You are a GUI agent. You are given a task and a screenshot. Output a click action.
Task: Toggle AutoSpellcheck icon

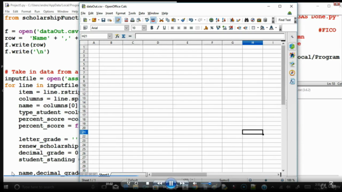153,20
